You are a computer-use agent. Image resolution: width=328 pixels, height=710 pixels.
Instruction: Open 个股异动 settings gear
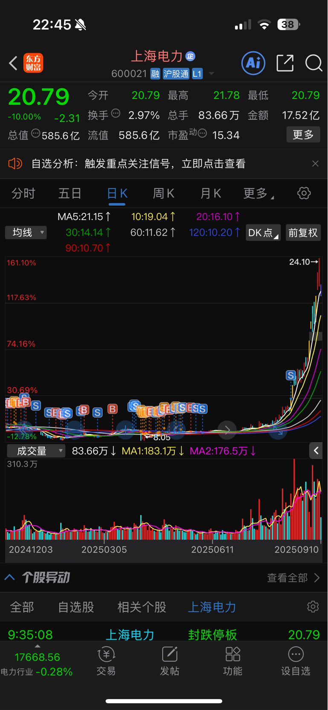pyautogui.click(x=313, y=607)
